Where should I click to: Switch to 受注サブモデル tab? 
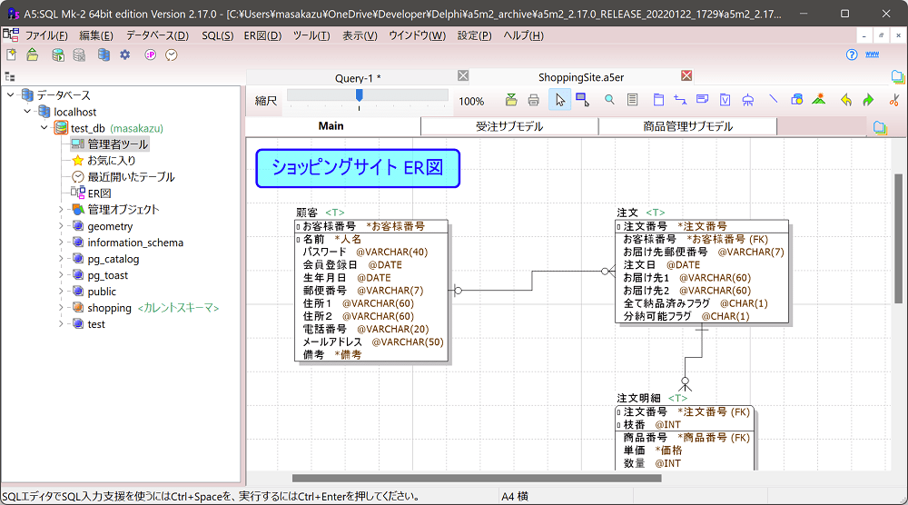point(509,126)
